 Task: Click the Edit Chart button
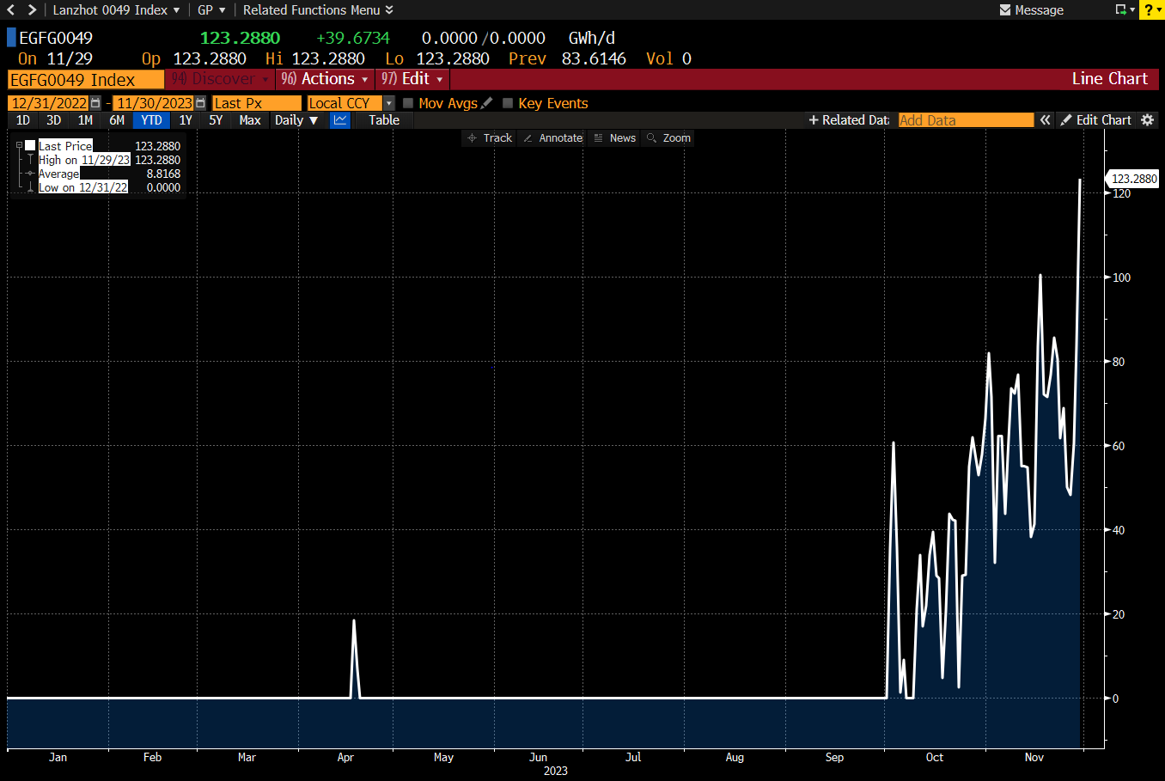coord(1095,120)
